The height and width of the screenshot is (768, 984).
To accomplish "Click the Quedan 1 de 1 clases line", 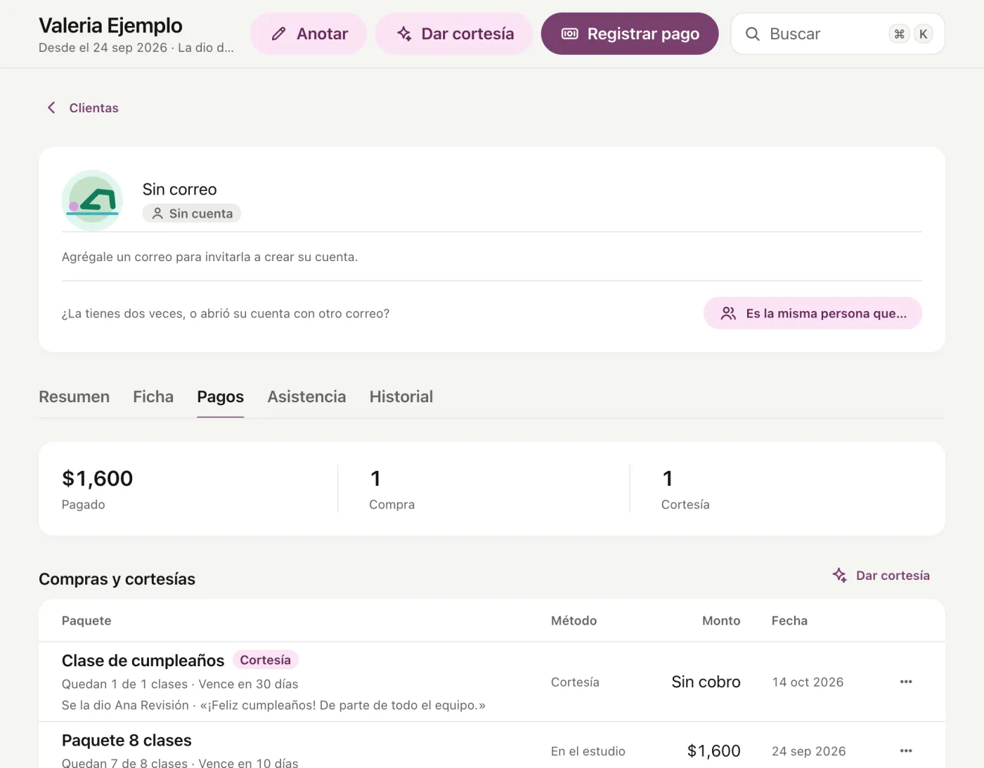I will pos(180,684).
